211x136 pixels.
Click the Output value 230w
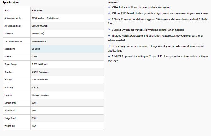coord(35,57)
